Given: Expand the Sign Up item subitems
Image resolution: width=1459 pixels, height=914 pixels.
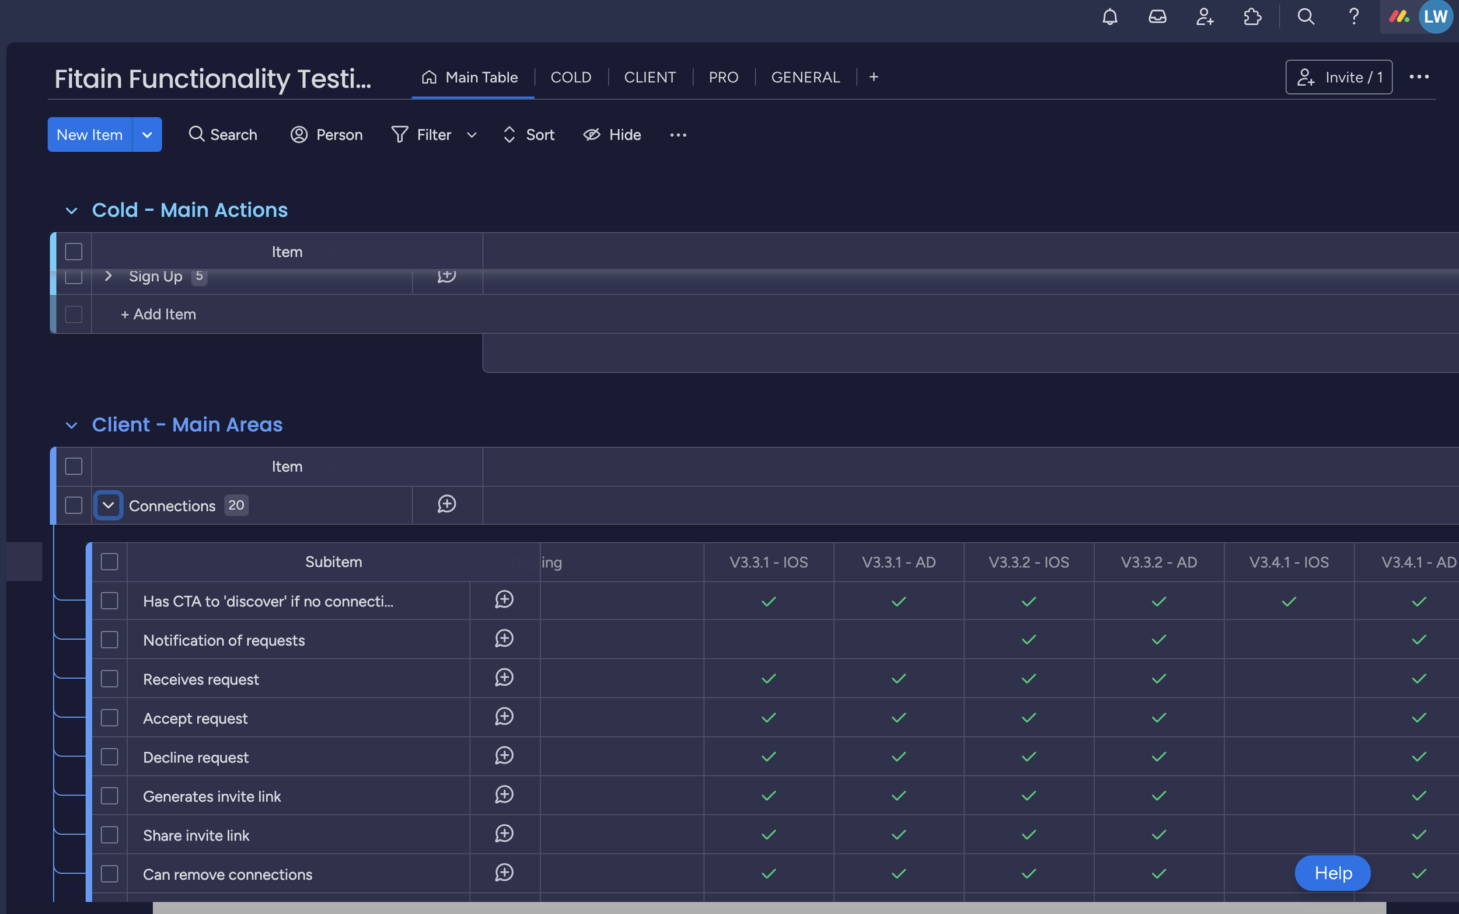Looking at the screenshot, I should click(108, 276).
